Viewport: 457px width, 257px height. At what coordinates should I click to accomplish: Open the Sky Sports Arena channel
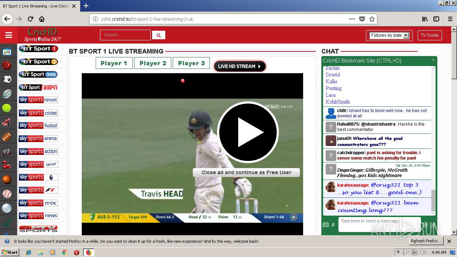pos(38,138)
